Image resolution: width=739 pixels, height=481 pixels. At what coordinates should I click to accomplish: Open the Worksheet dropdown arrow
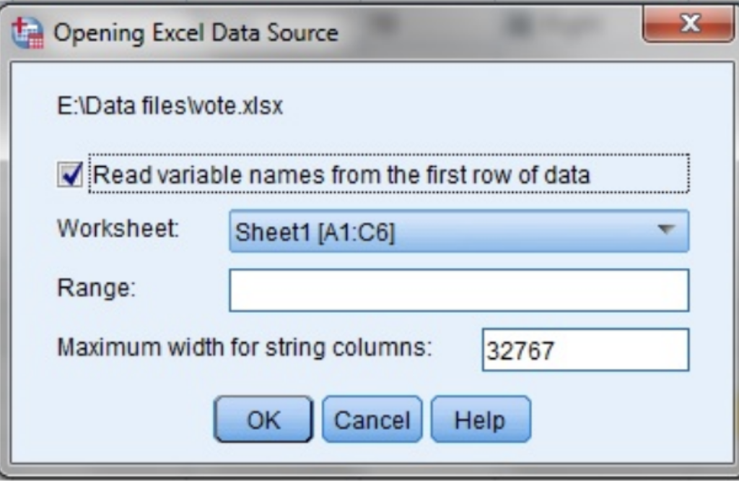click(x=665, y=230)
